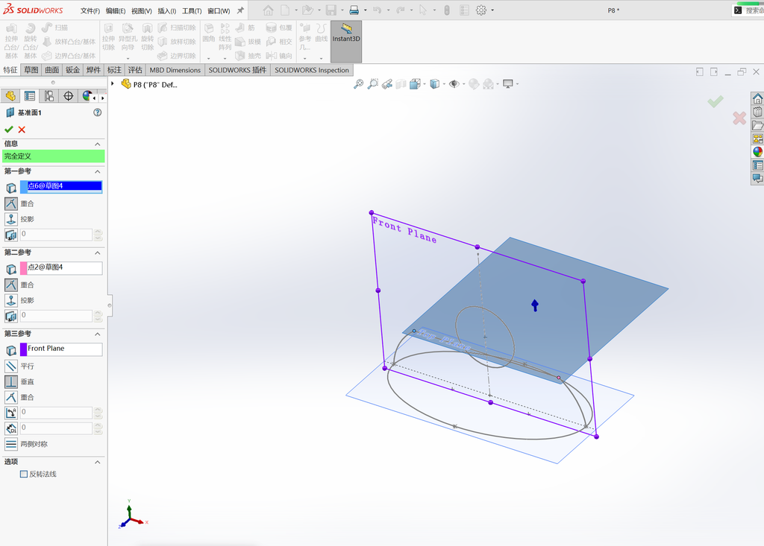Open the DimXpertManager crosshair tab icon
The image size is (764, 546).
coord(68,96)
